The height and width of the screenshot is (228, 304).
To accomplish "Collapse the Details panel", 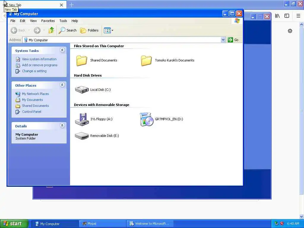I will [62, 126].
